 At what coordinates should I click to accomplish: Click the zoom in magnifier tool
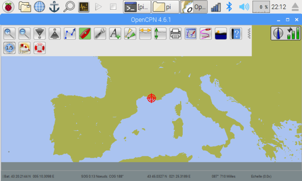9,34
